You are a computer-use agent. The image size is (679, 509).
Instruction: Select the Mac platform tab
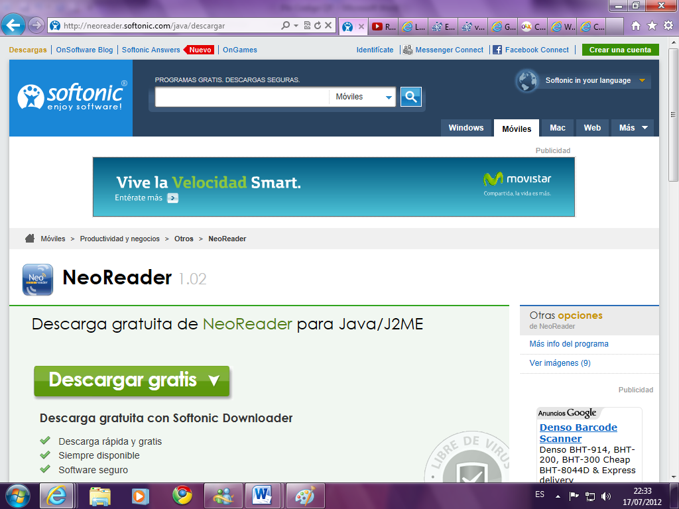coord(558,128)
